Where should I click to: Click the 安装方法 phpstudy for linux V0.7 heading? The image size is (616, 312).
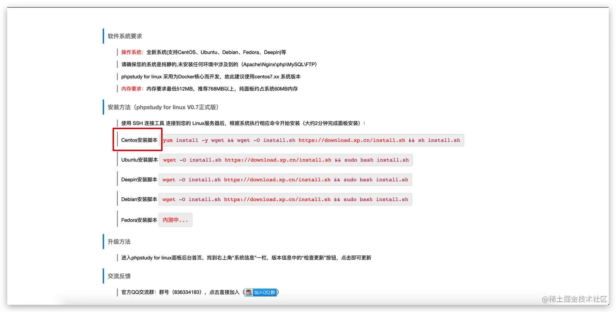165,107
